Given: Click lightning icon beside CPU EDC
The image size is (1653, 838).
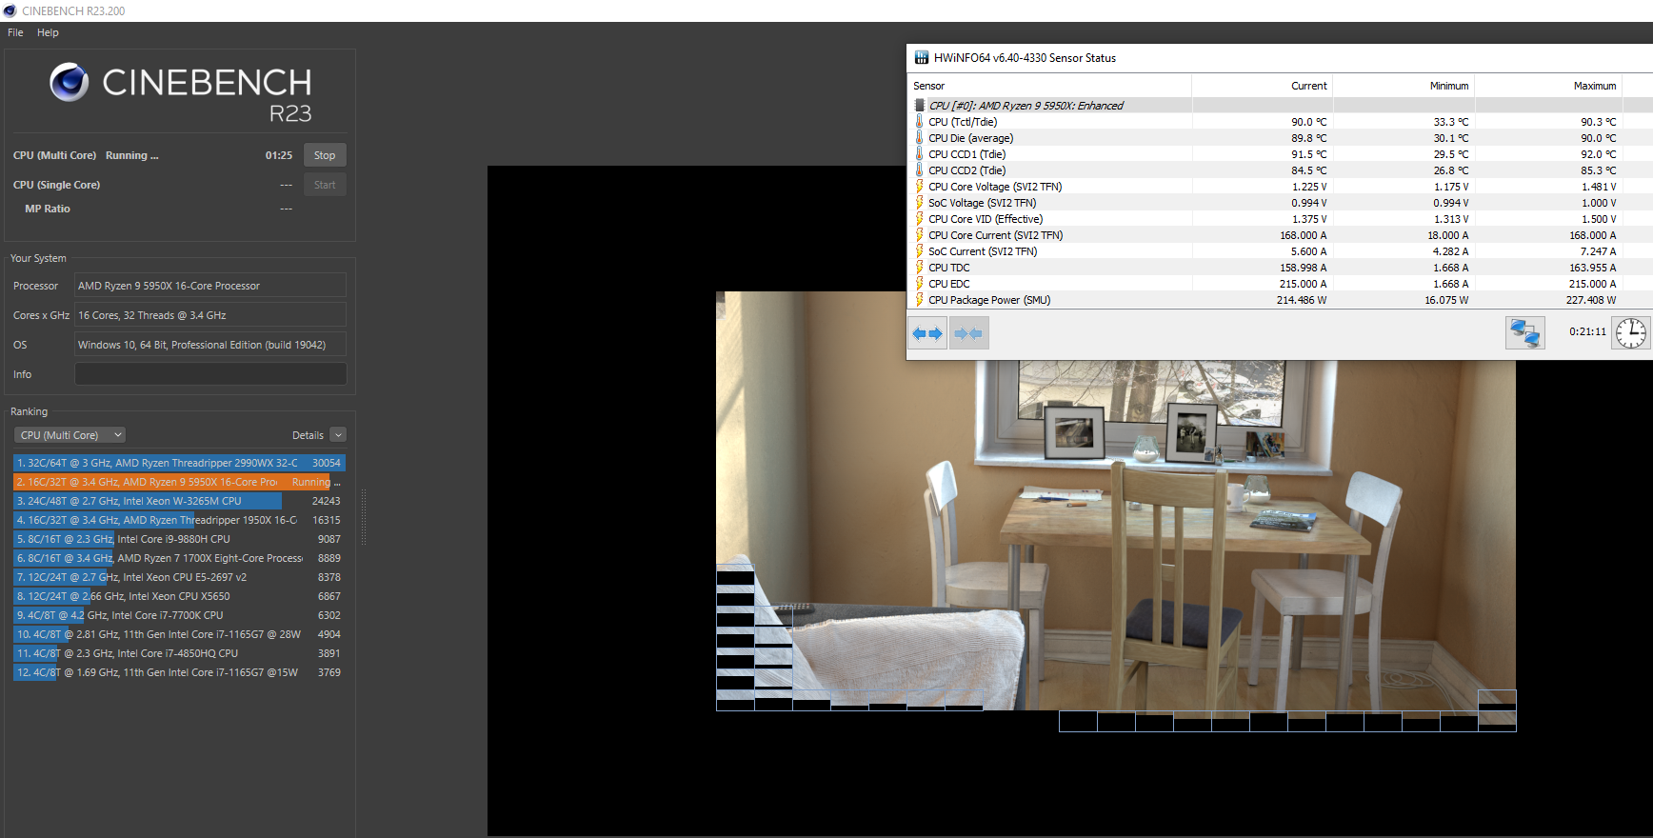Looking at the screenshot, I should [x=920, y=284].
